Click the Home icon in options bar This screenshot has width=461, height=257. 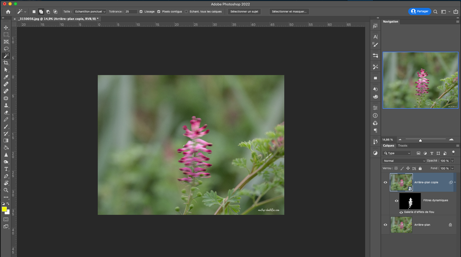(x=8, y=12)
